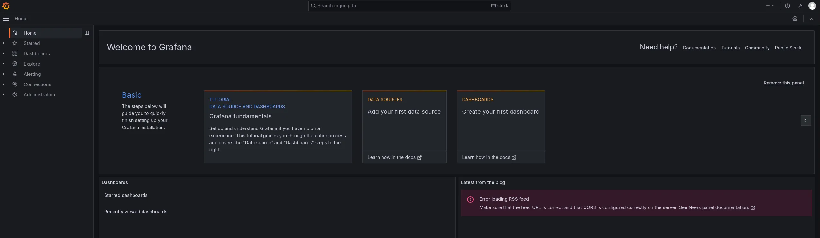Expand the Dashboards section arrow
This screenshot has height=238, width=820.
(3, 54)
